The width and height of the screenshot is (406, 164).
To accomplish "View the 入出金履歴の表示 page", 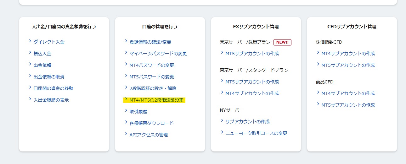I will pyautogui.click(x=51, y=100).
